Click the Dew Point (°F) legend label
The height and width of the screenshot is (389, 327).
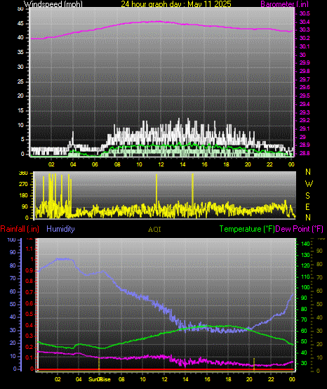click(299, 229)
